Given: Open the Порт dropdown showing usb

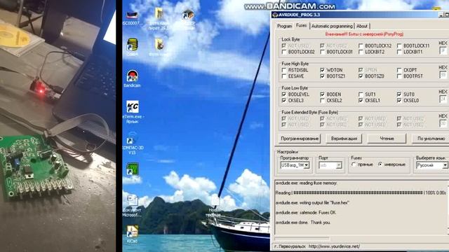Looking at the screenshot, I should coord(330,165).
